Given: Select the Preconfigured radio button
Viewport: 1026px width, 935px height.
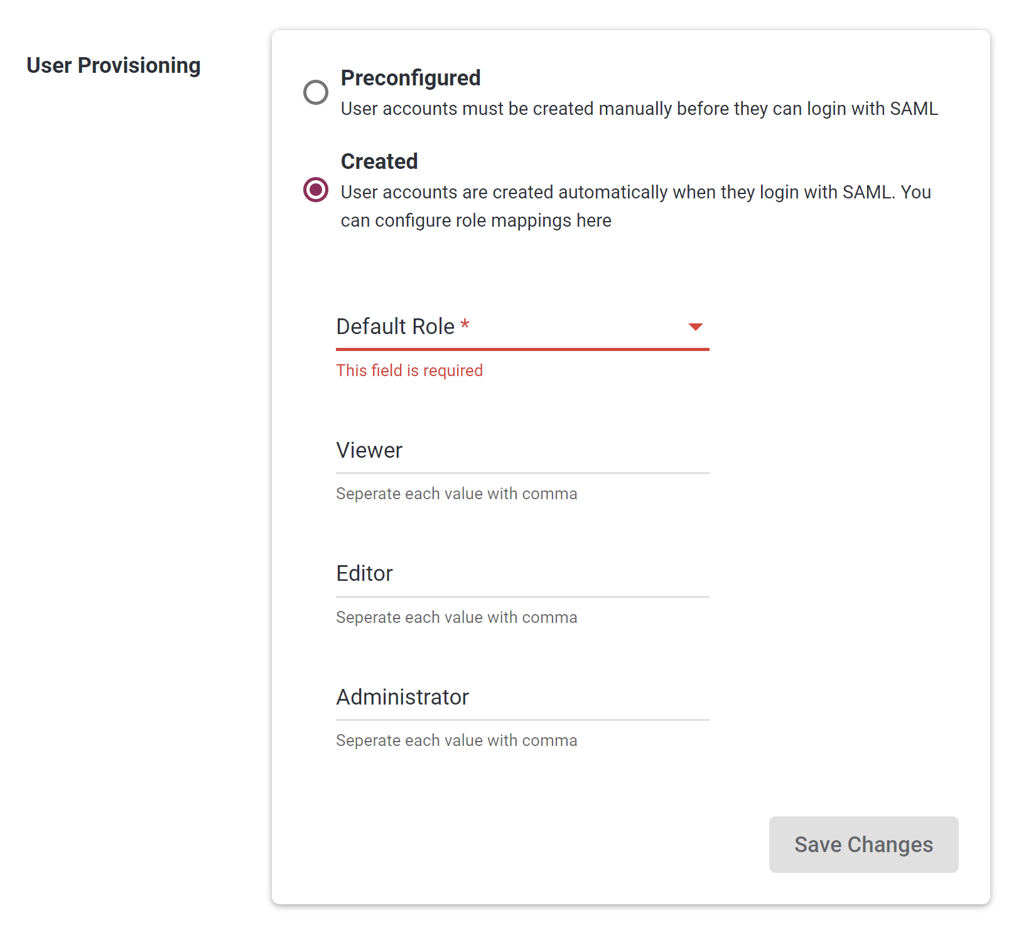Looking at the screenshot, I should coord(316,92).
